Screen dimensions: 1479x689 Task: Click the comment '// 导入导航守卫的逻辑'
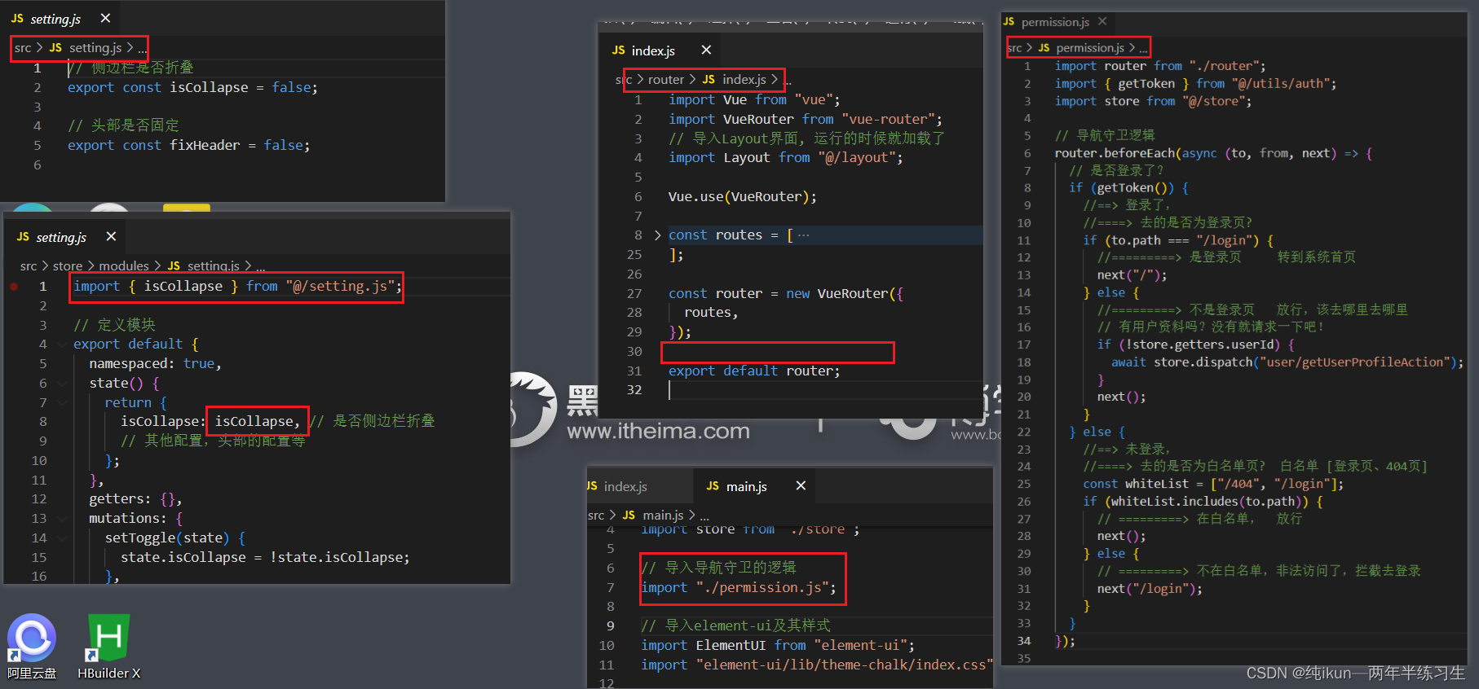click(x=718, y=568)
